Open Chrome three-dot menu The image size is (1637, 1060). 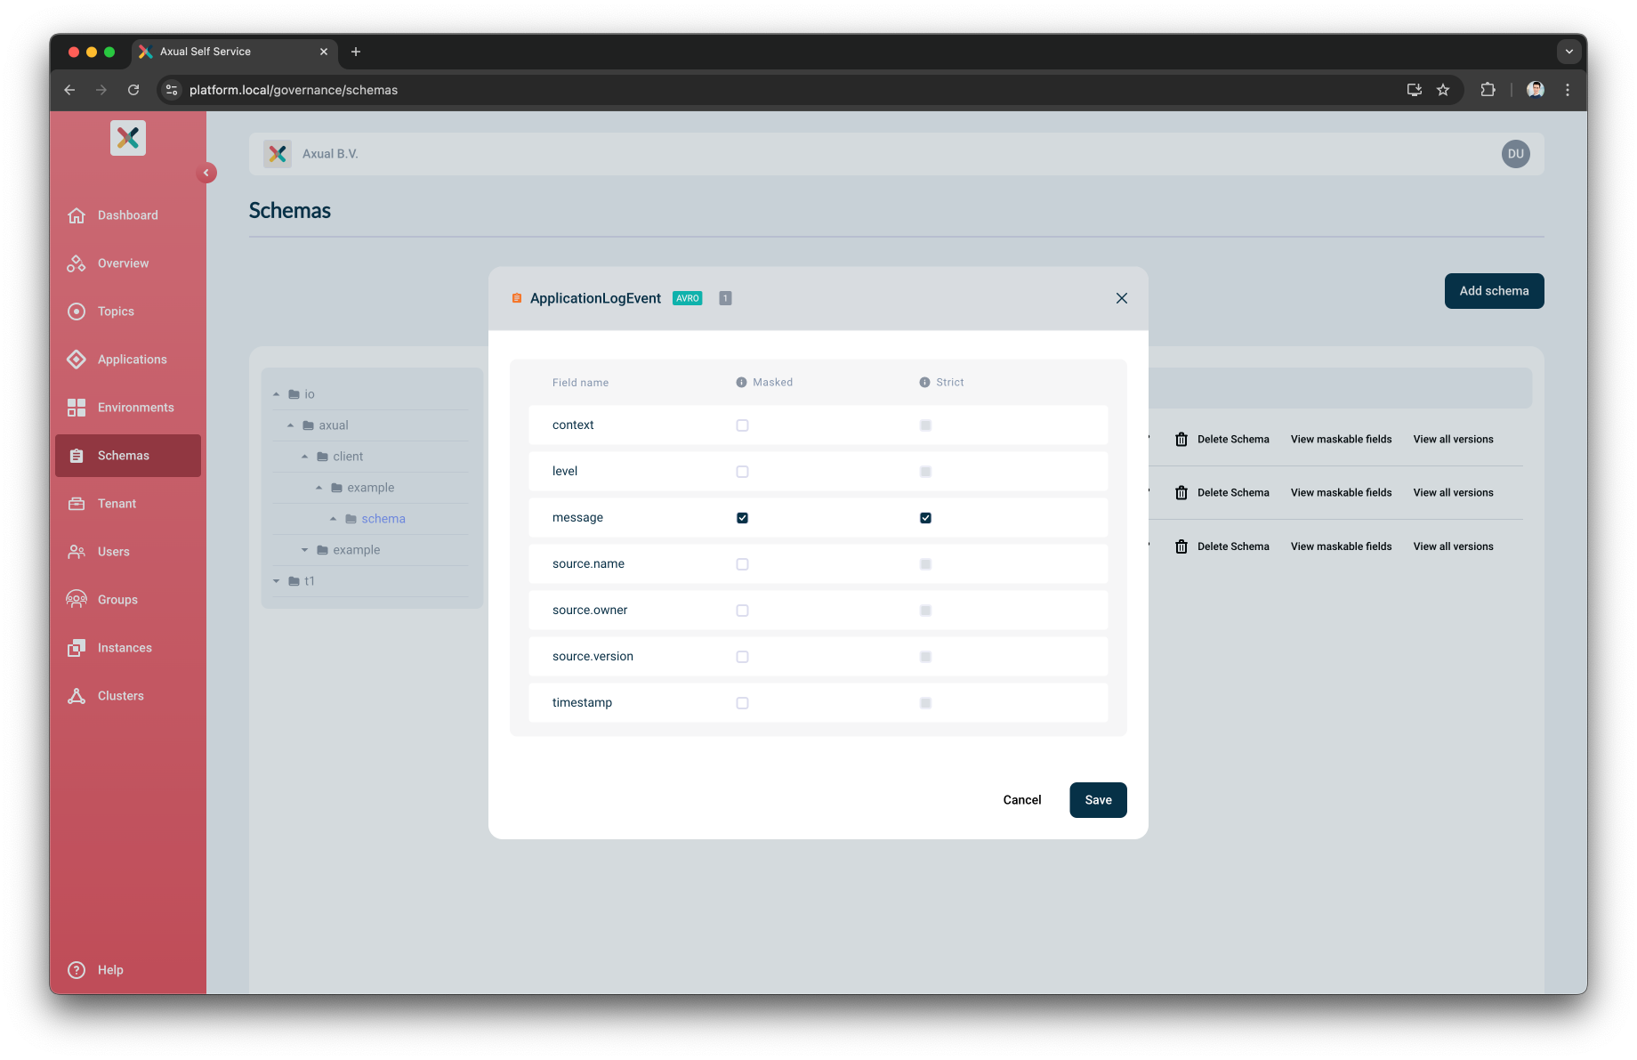1568,90
